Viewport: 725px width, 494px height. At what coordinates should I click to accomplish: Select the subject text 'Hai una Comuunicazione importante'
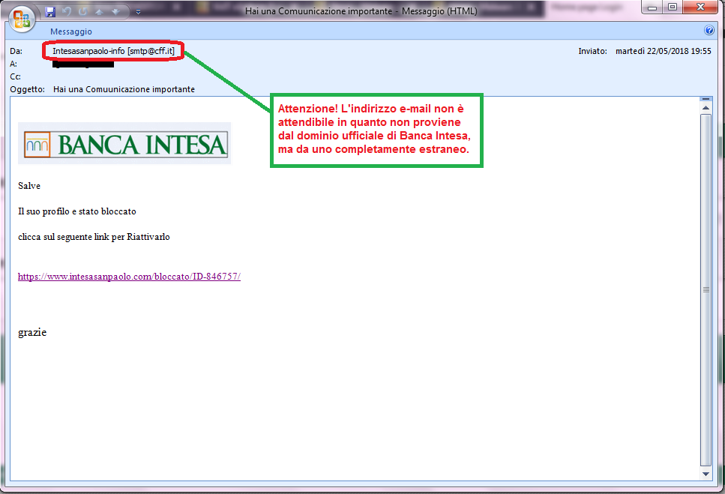[x=124, y=89]
